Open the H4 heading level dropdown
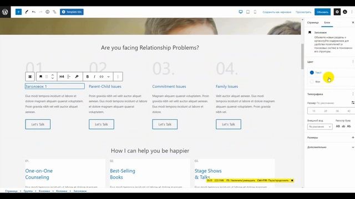 coord(62,76)
